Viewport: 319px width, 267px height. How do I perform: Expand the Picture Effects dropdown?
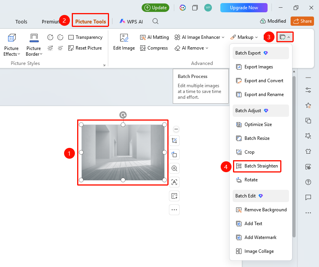click(12, 45)
